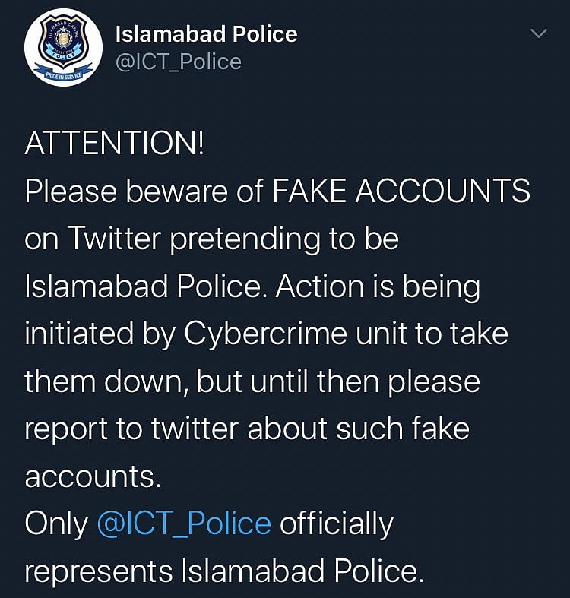Click the @ICT_Police handle under the name

click(x=178, y=61)
